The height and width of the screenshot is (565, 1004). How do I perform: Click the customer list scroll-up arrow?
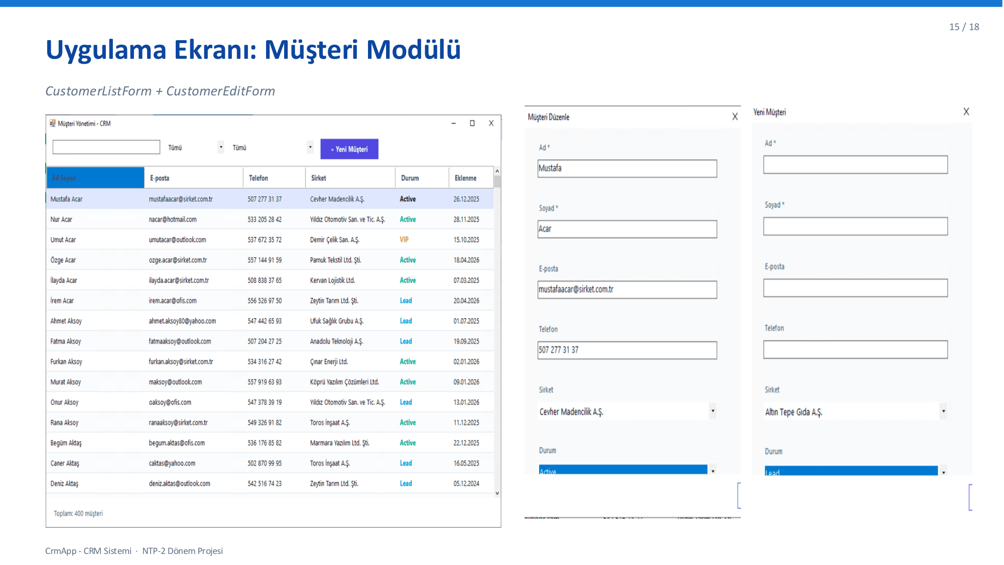tap(497, 171)
